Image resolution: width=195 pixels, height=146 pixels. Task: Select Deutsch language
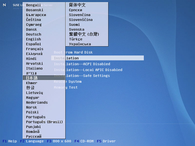click(x=33, y=34)
